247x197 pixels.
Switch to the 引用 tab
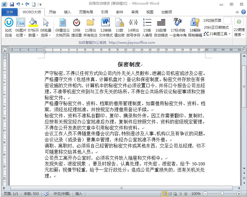(105, 12)
